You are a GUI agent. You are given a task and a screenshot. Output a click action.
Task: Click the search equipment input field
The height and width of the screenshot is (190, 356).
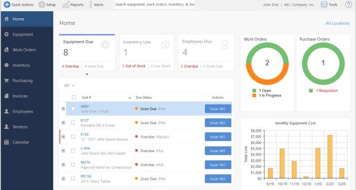coord(155,5)
